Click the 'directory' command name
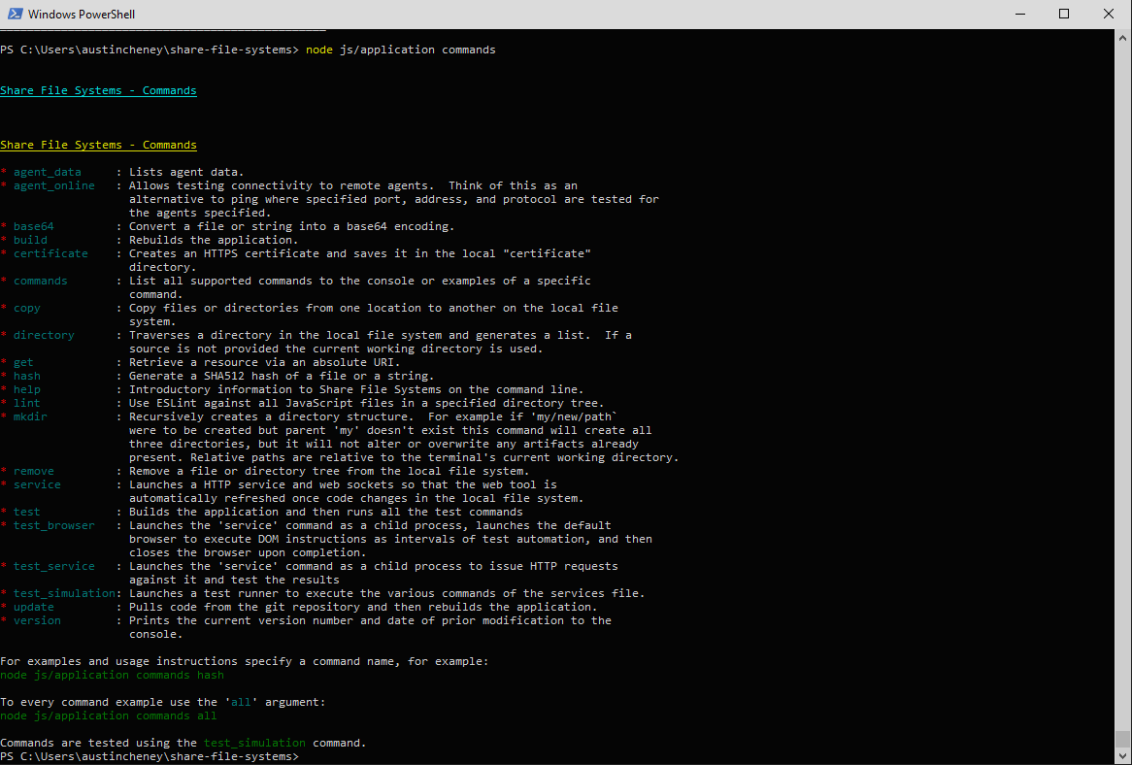Viewport: 1132px width, 765px height. coord(44,335)
